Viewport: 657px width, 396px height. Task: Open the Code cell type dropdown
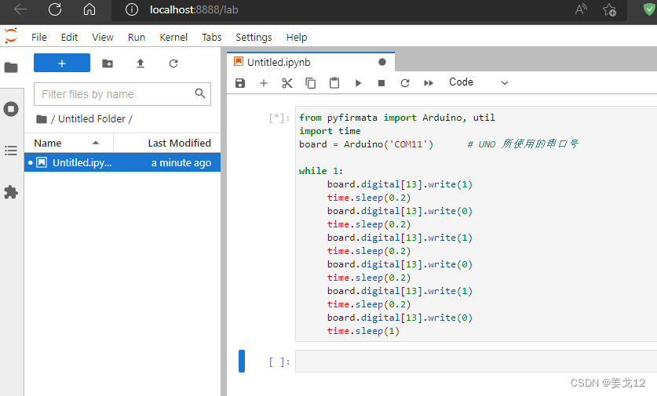coord(478,82)
